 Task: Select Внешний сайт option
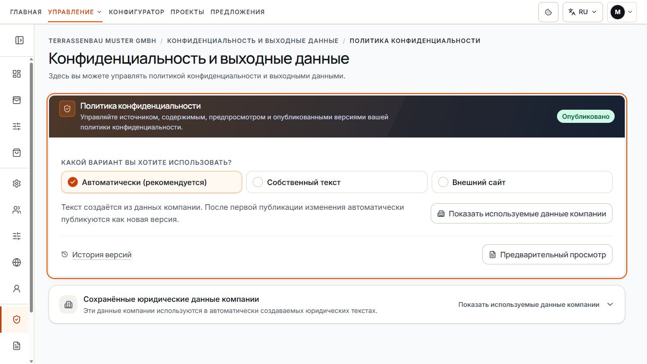coord(522,182)
